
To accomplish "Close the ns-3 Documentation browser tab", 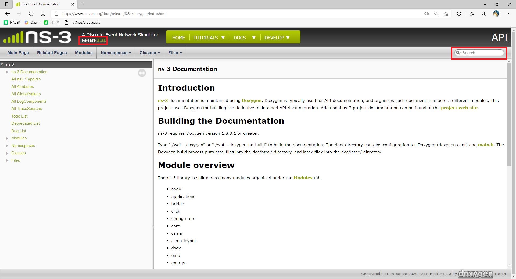I will point(73,4).
